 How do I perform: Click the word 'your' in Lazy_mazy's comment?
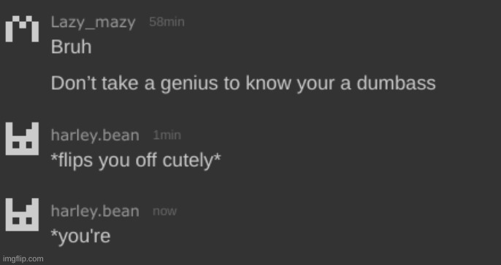click(x=315, y=84)
